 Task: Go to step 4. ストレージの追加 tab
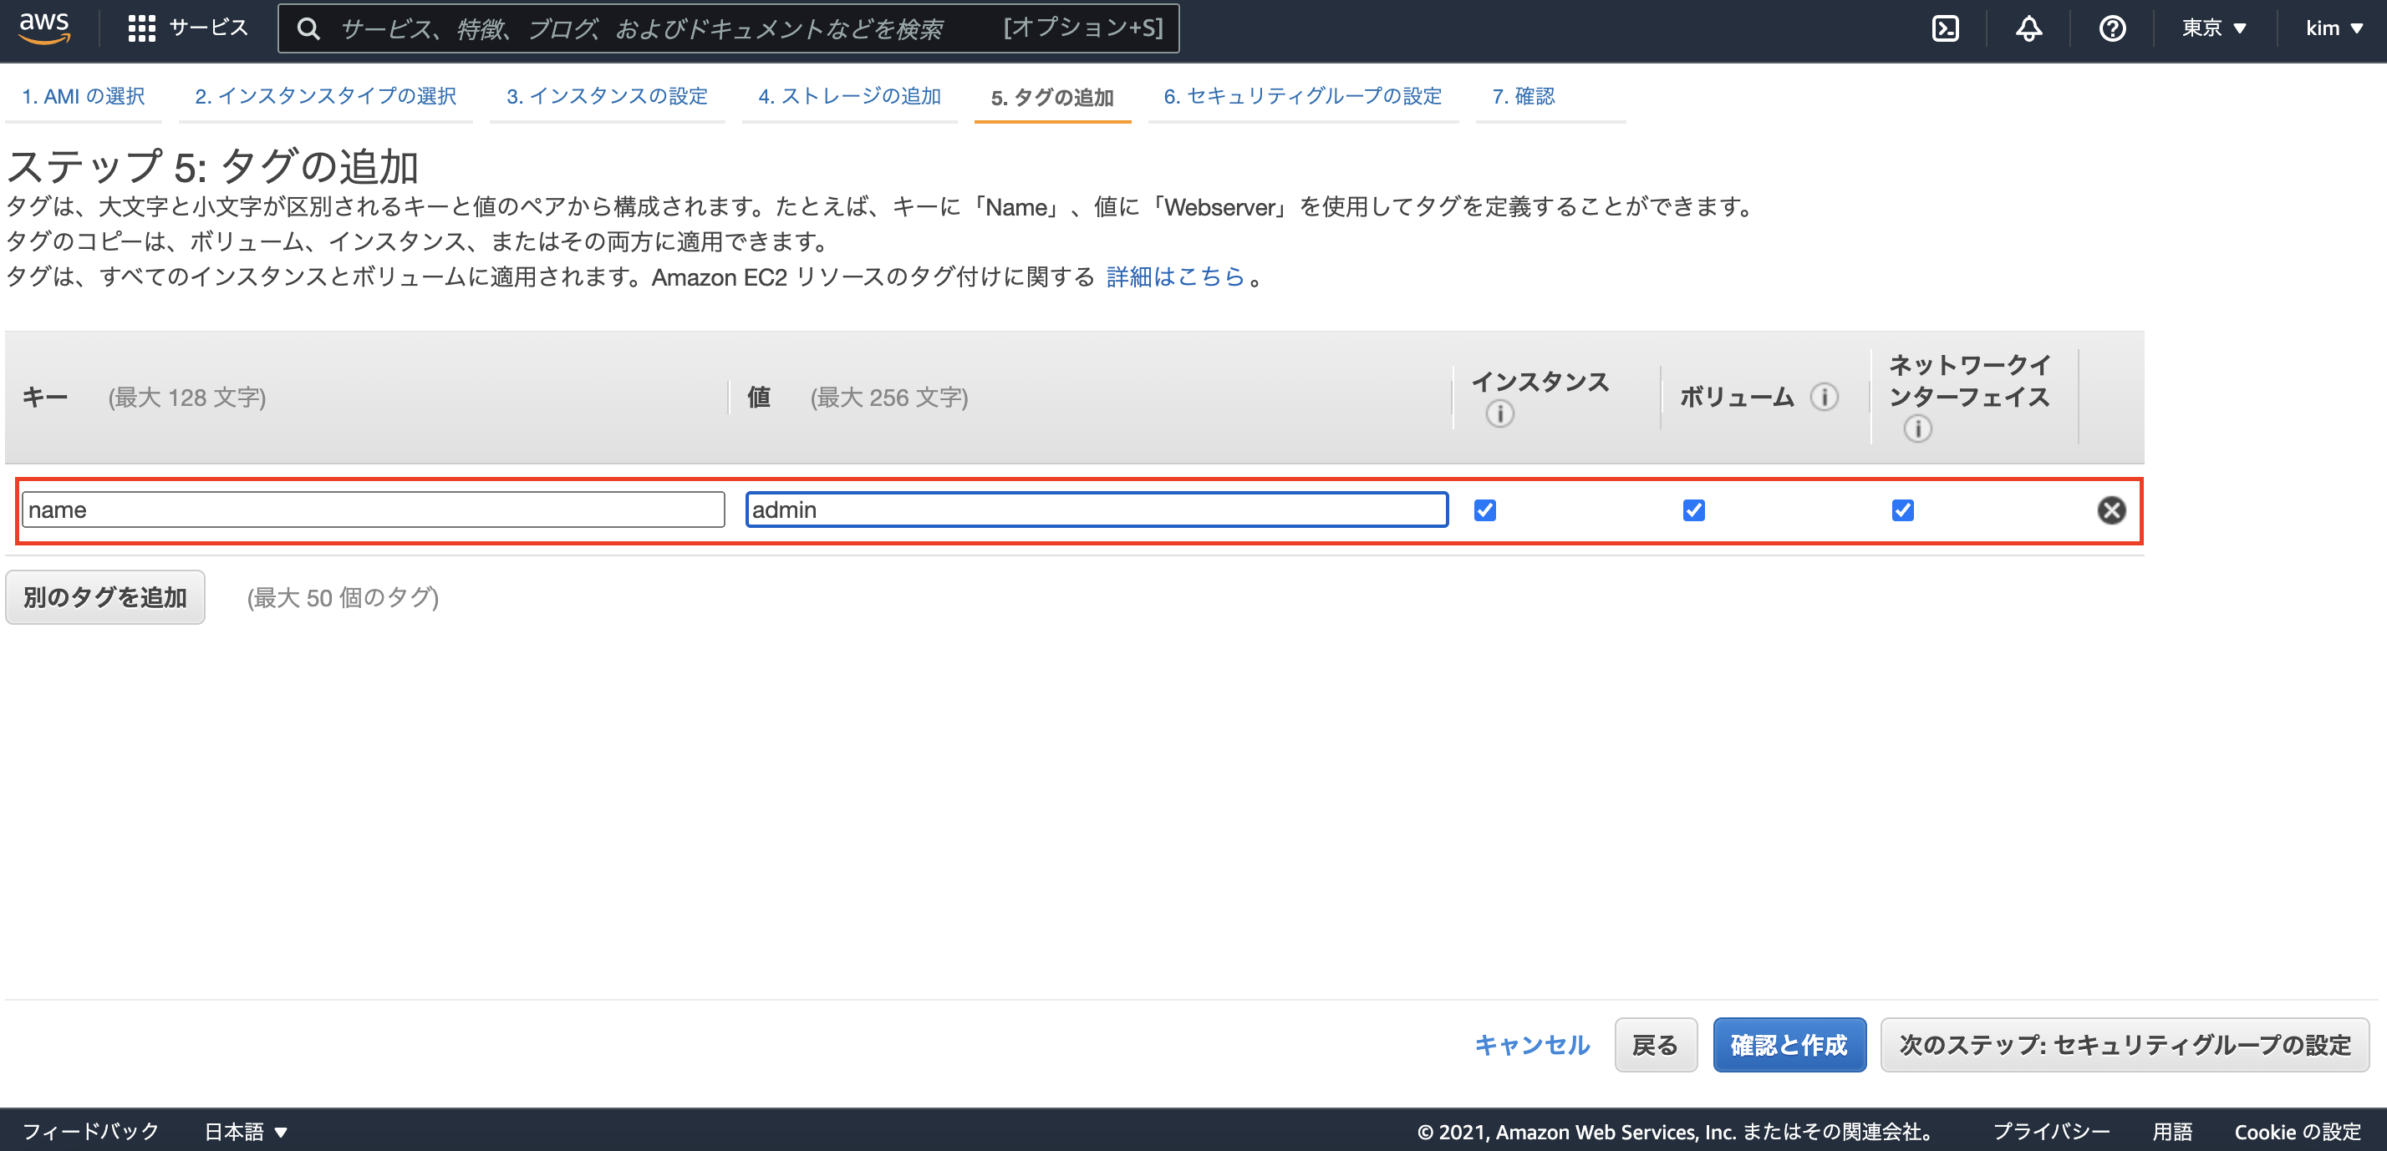click(849, 96)
